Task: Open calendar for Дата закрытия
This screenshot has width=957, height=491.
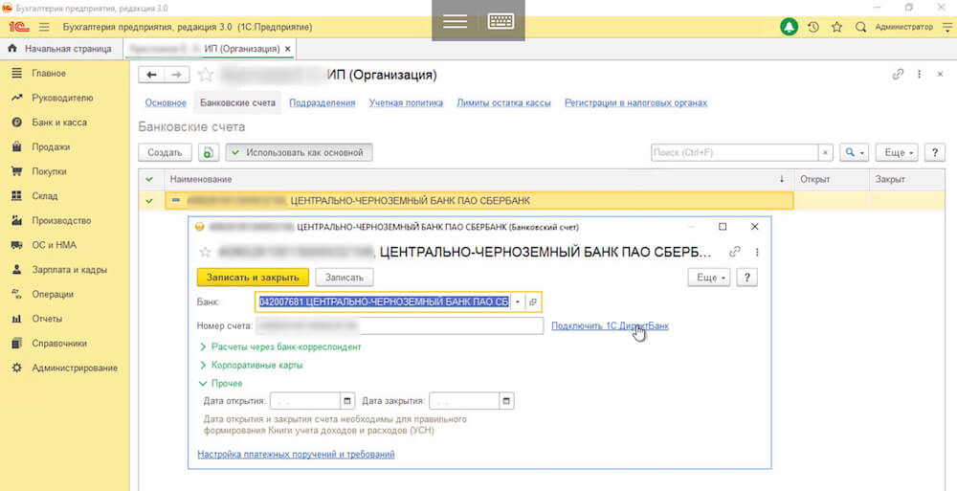Action: [x=506, y=401]
